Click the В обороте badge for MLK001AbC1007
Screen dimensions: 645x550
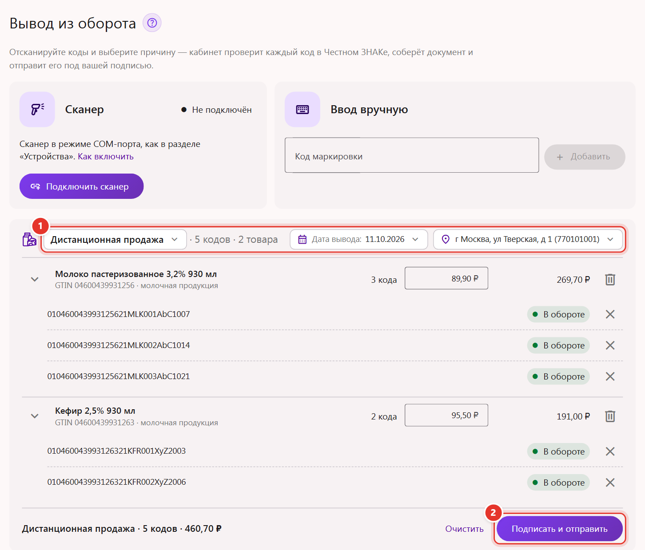(558, 314)
